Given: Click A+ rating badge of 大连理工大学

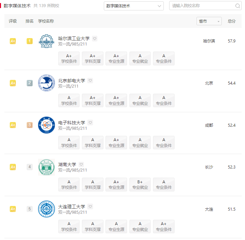Looking at the screenshot, I should tap(13, 209).
